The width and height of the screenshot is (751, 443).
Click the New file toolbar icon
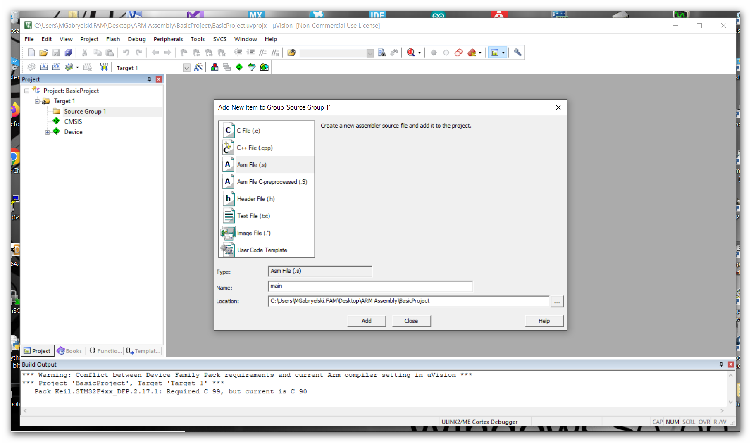tap(31, 52)
